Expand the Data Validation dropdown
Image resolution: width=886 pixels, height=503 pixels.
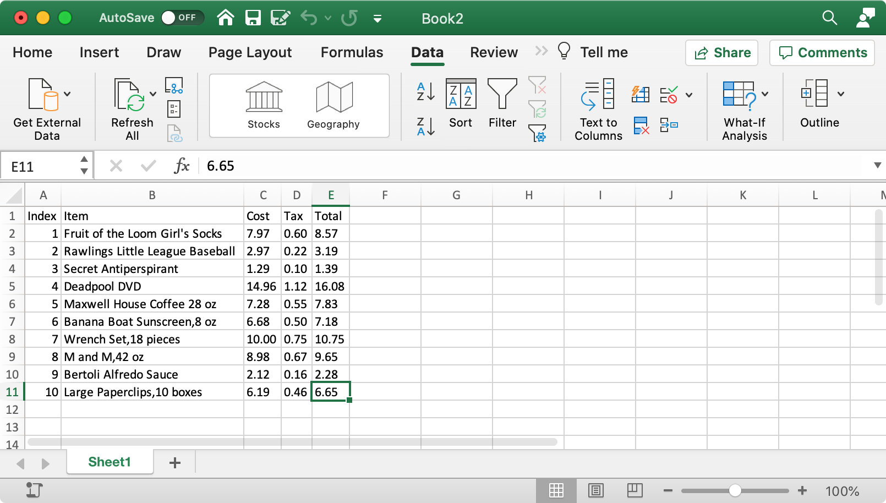pos(689,95)
